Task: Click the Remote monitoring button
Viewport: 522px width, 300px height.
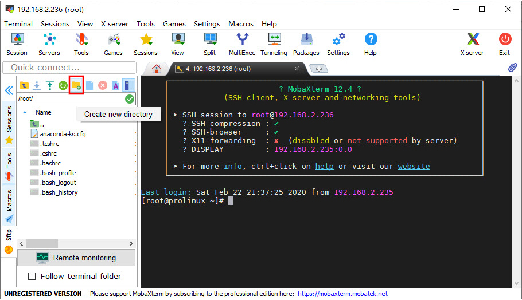Action: coord(76,258)
